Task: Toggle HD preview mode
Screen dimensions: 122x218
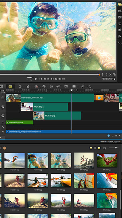Action: point(63,79)
